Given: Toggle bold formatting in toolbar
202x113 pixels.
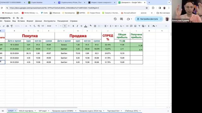Looking at the screenshot, I should [x=73, y=26].
